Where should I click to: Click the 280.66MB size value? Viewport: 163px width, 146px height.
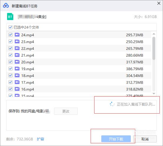tap(135, 55)
